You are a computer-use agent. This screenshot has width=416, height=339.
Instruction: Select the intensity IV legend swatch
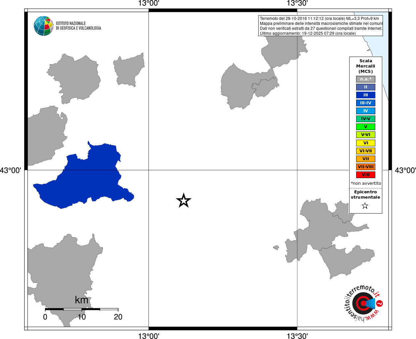click(x=365, y=111)
